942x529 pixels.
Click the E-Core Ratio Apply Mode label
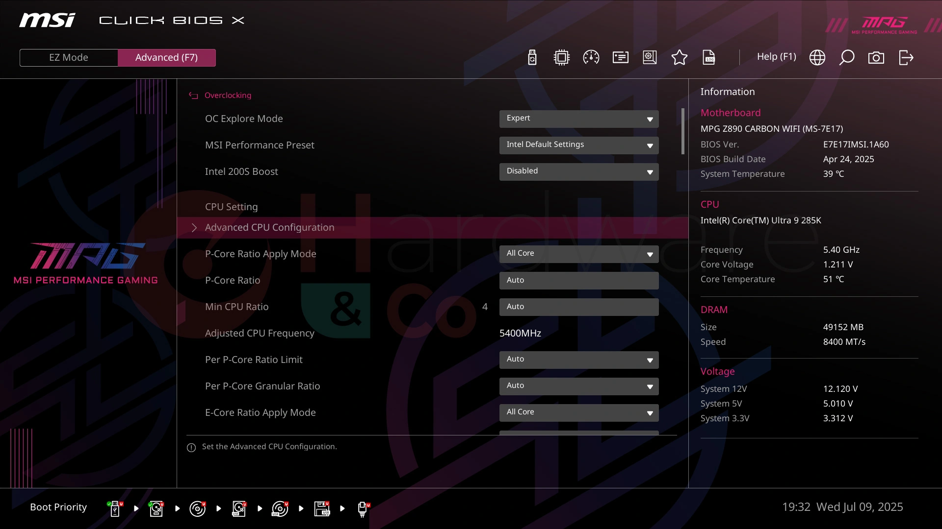click(x=260, y=412)
